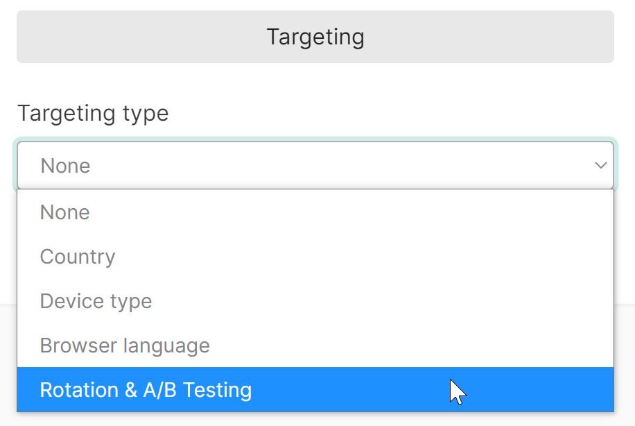
Task: Select Rotation & A/B Testing option
Action: [315, 389]
